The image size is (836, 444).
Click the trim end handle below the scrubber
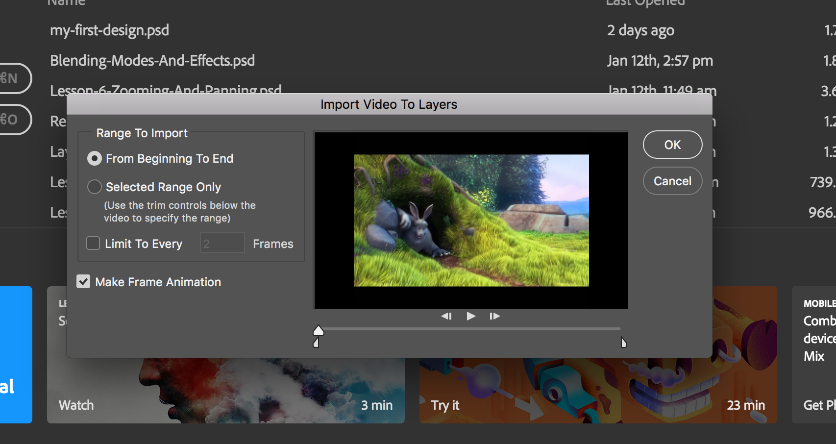click(x=624, y=342)
